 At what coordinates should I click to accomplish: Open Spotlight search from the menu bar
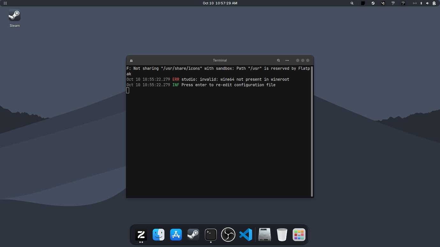click(x=352, y=3)
